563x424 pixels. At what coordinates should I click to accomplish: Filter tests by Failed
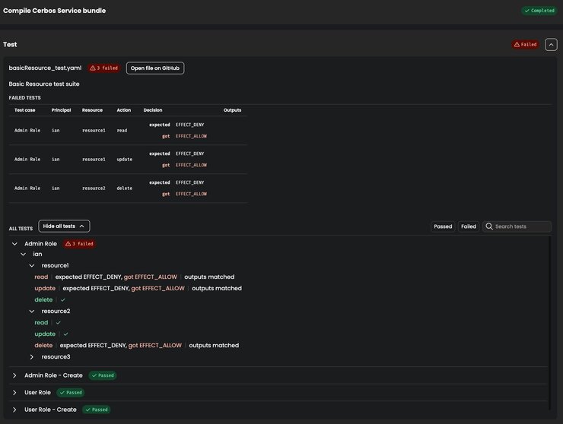click(469, 226)
